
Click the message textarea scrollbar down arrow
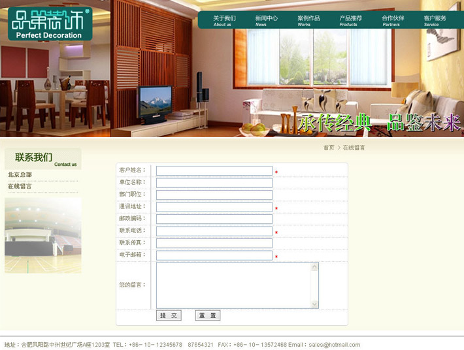[x=315, y=304]
